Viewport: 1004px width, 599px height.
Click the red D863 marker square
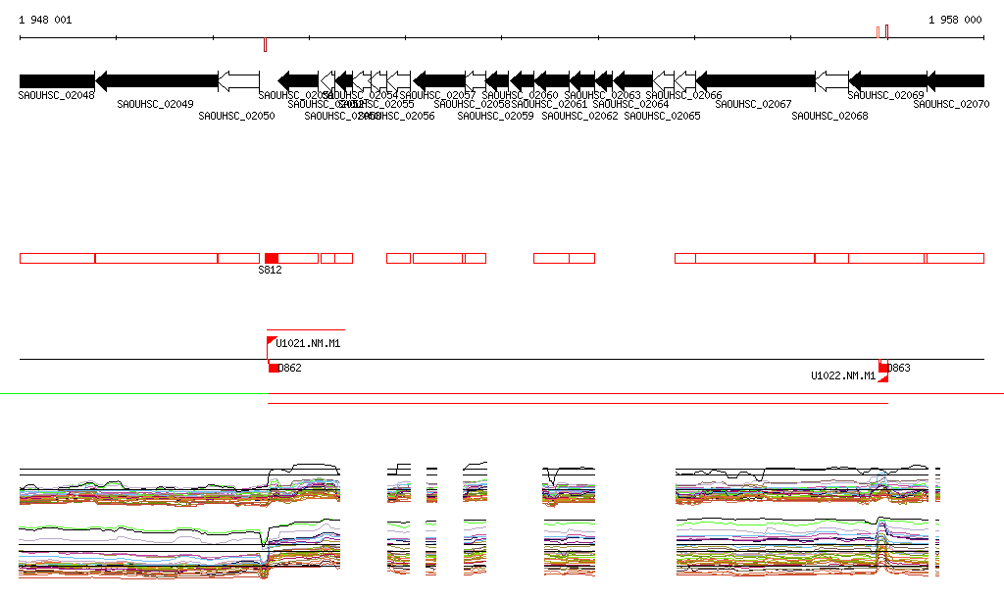883,368
